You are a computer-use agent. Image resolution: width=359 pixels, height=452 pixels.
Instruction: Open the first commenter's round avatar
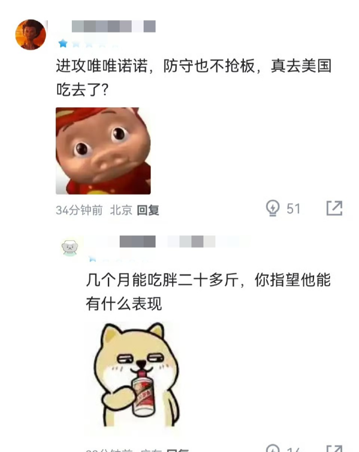pos(30,34)
